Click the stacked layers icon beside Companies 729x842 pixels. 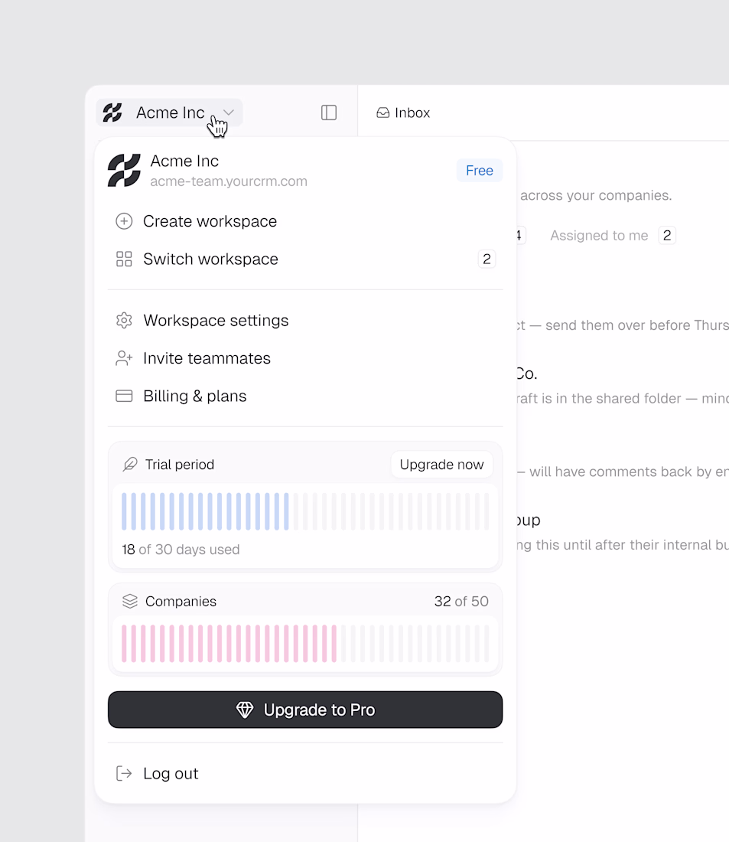[x=130, y=601]
